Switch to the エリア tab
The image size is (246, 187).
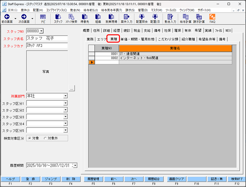[102, 39]
